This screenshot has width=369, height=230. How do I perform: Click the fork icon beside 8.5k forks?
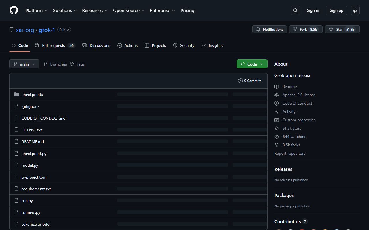[277, 145]
